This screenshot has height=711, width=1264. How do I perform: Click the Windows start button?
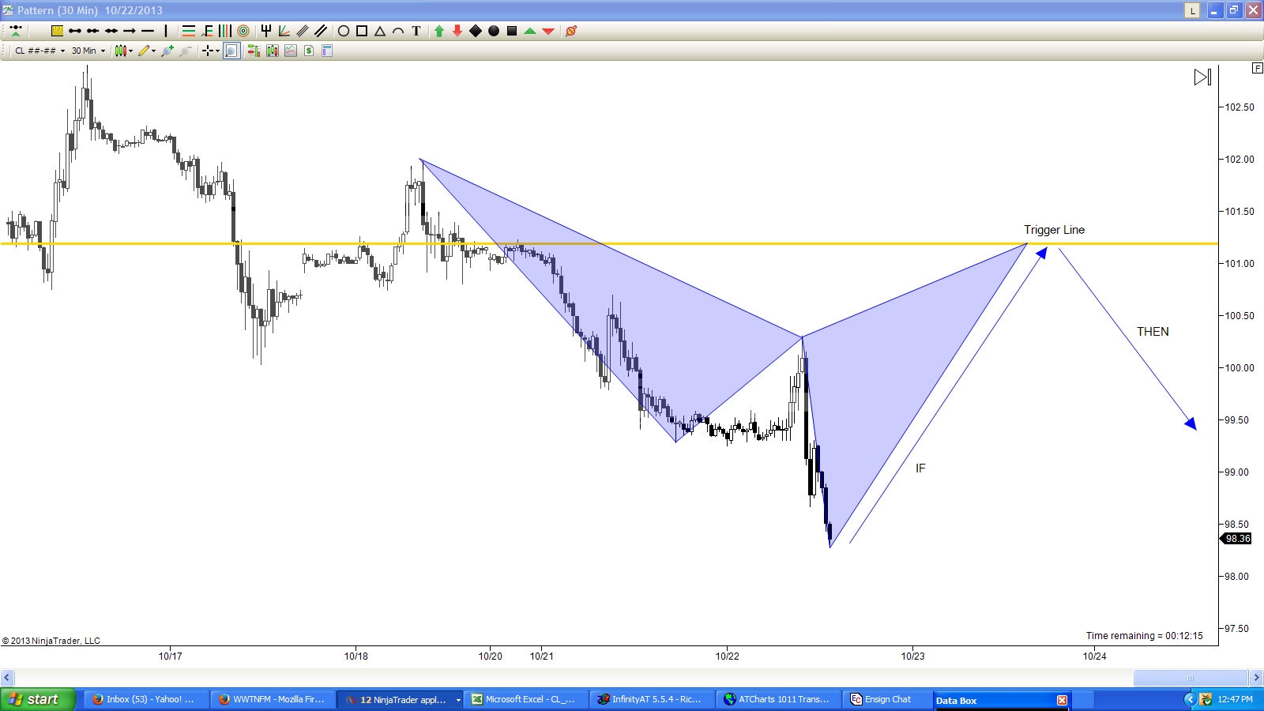click(x=38, y=699)
